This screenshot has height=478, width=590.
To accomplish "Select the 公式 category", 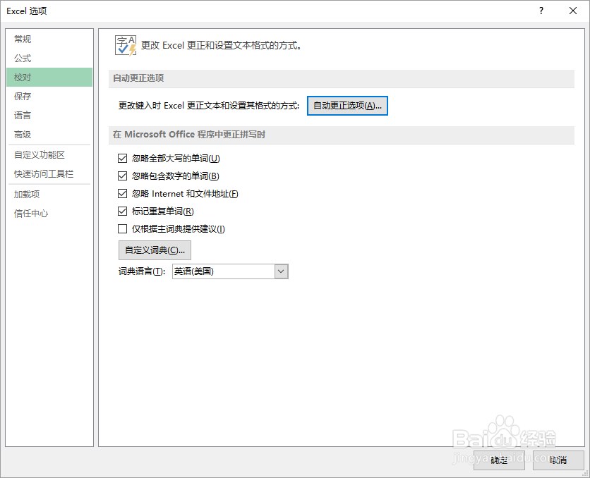I will (x=49, y=59).
